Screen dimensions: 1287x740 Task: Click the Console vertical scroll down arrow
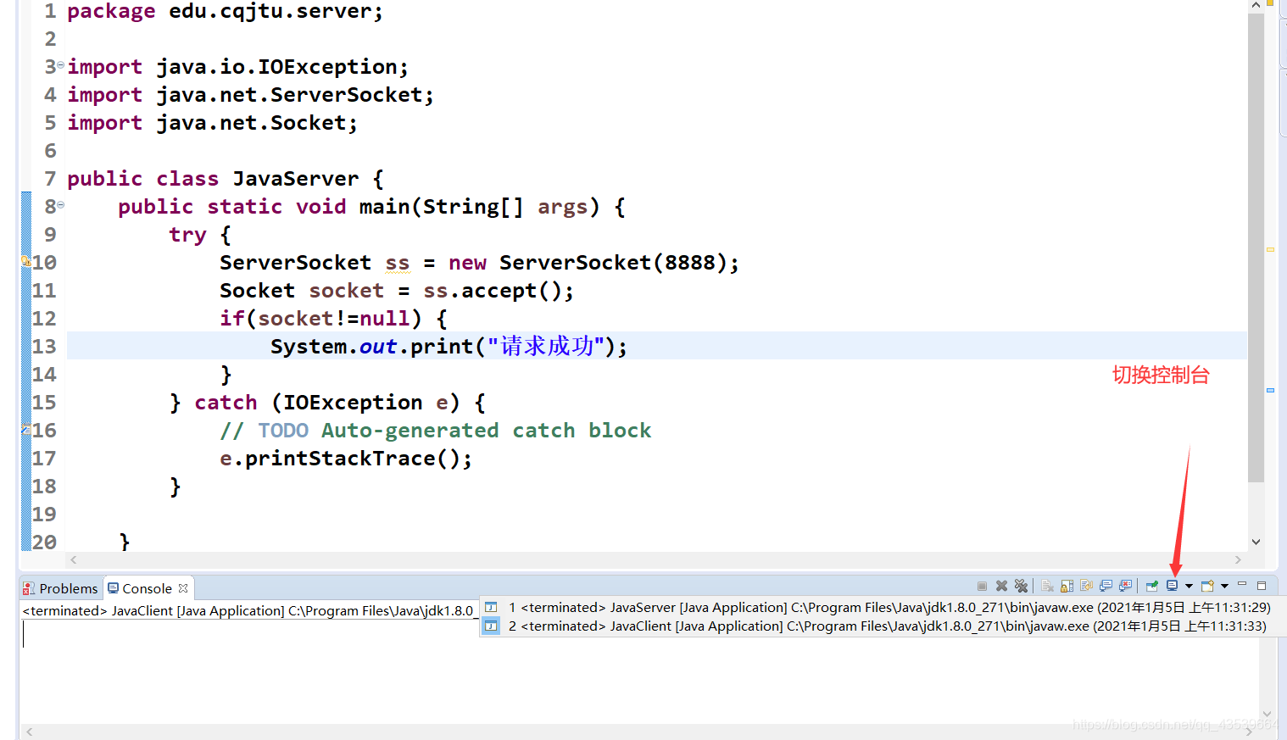point(1267,714)
